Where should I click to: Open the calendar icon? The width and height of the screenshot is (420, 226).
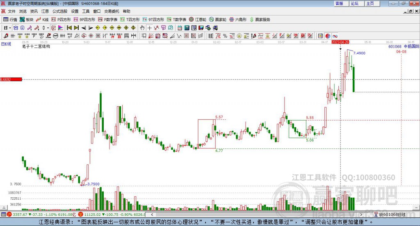pyautogui.click(x=180, y=28)
